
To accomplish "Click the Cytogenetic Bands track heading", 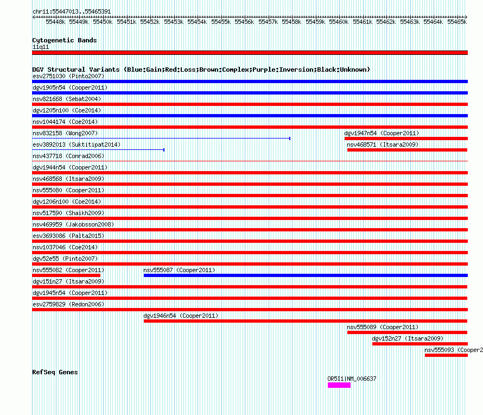I will (x=65, y=40).
